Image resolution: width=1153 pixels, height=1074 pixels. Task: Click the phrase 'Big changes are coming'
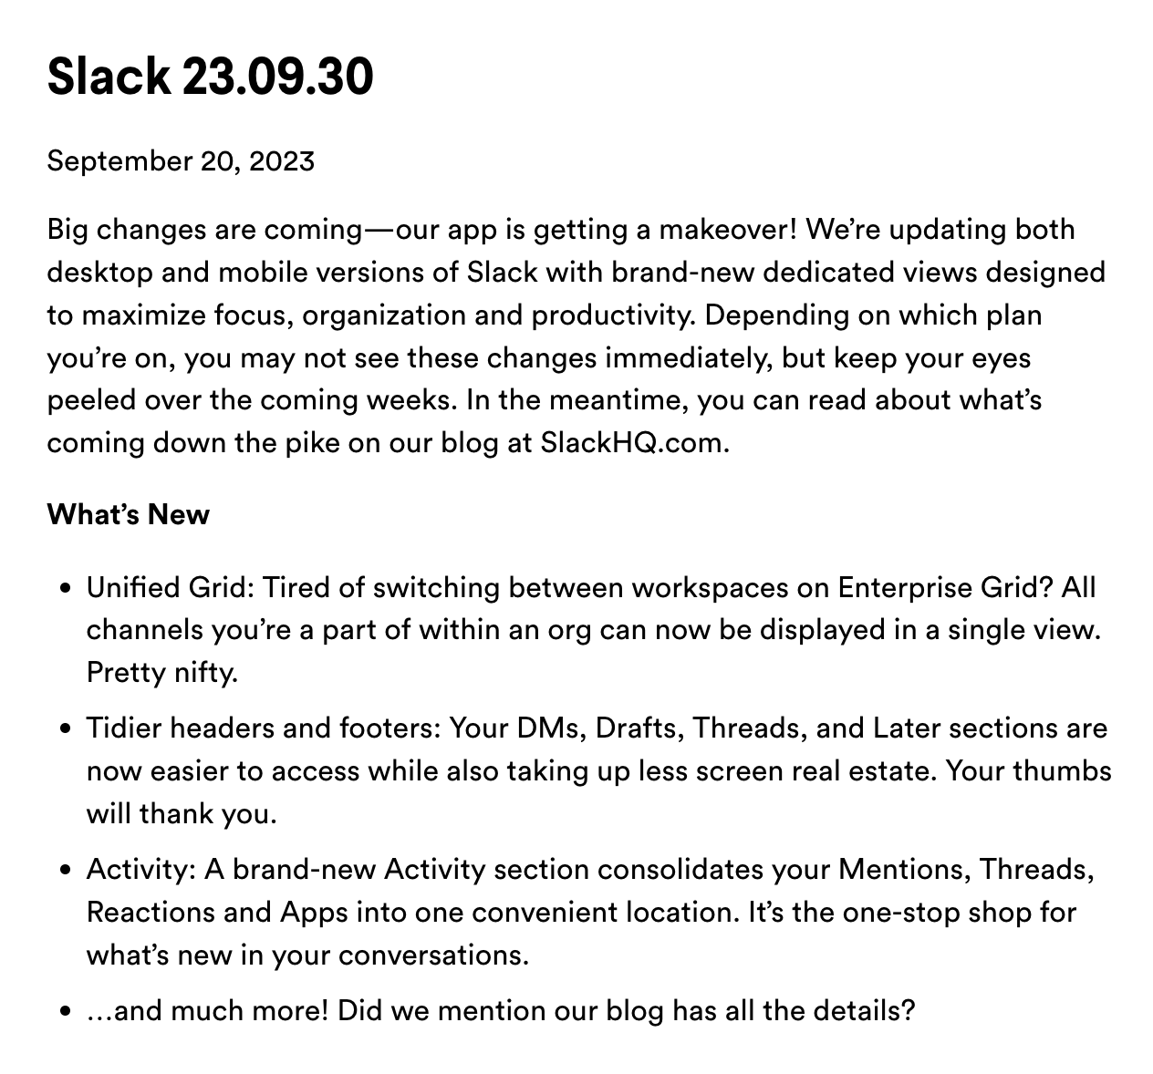point(204,229)
